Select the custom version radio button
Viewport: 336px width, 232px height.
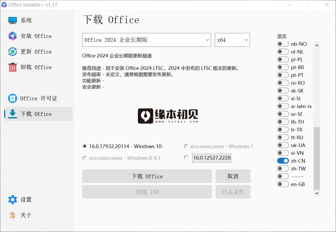pos(186,157)
